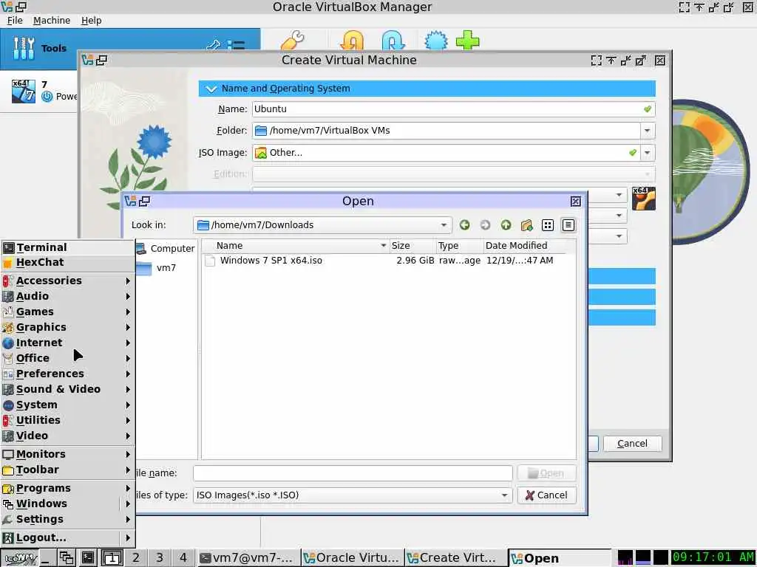Expand the Accessories submenu

[x=67, y=281]
